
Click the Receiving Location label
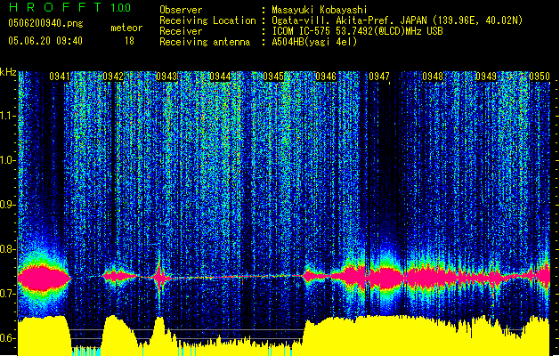coord(207,20)
